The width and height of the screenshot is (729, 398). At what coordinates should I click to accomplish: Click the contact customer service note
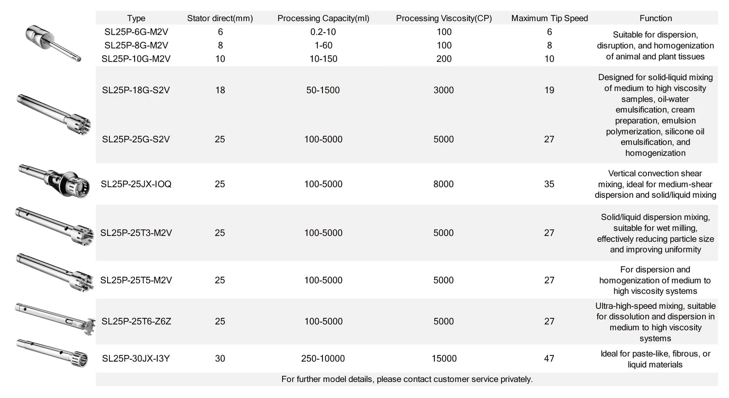pos(407,379)
